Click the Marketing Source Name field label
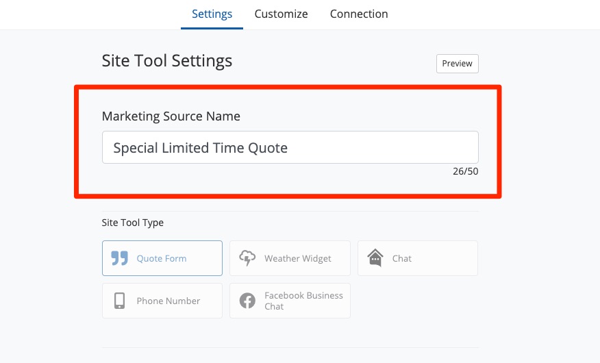The height and width of the screenshot is (363, 600). pyautogui.click(x=171, y=116)
